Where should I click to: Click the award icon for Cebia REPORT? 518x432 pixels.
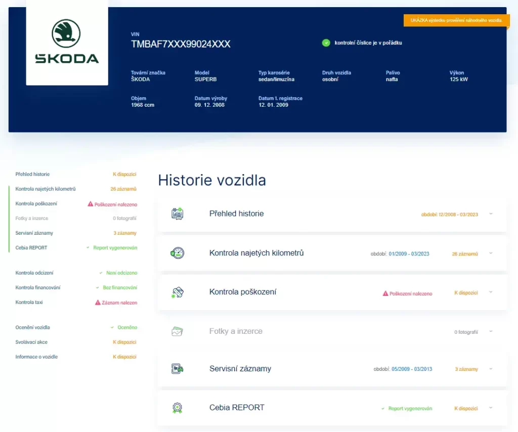coord(178,408)
